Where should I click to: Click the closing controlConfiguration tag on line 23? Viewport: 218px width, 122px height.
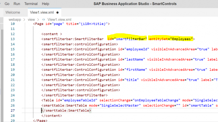pos(81,90)
